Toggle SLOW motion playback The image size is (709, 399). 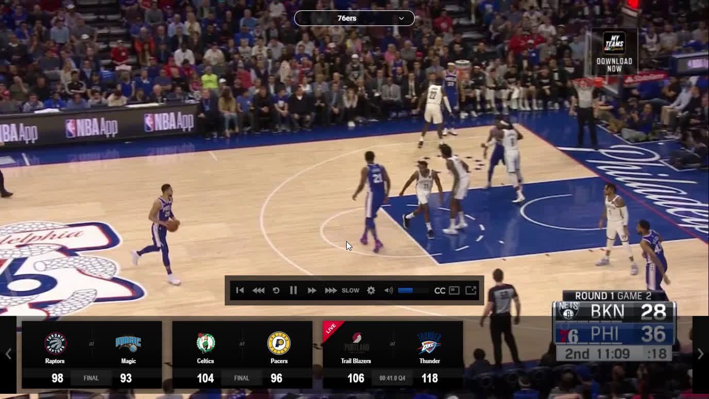click(350, 291)
